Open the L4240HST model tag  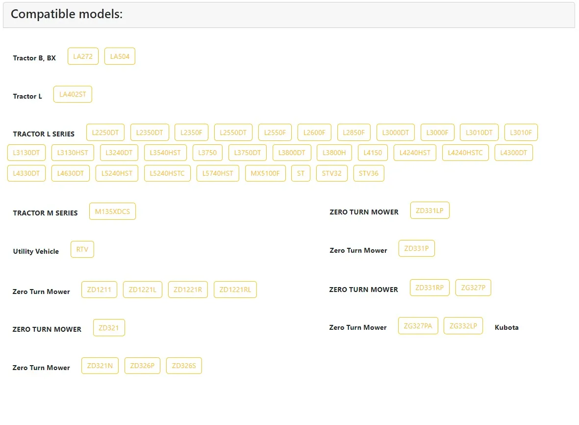[x=415, y=153]
